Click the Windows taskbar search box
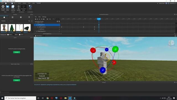The width and height of the screenshot is (177, 100). coord(20,98)
